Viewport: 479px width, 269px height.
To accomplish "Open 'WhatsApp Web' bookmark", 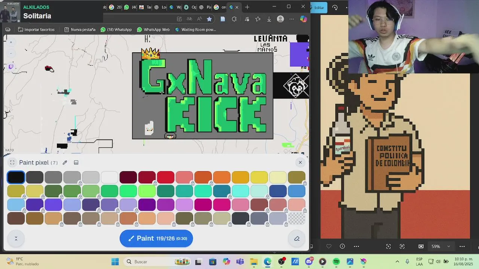I will (153, 30).
